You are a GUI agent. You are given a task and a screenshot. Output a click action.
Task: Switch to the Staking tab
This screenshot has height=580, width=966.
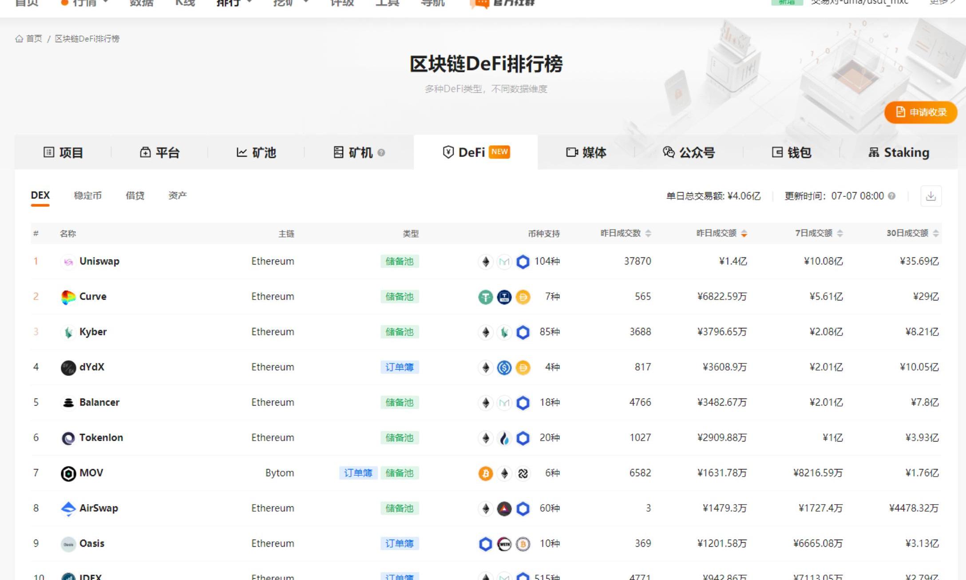click(899, 153)
